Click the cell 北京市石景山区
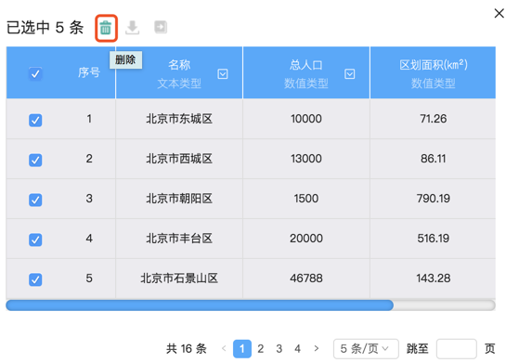Image resolution: width=506 pixels, height=363 pixels. 179,279
